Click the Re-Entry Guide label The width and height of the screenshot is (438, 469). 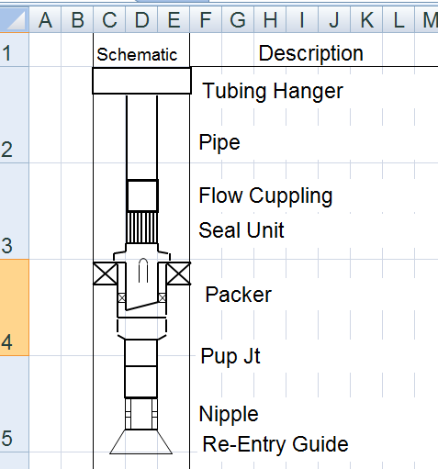pyautogui.click(x=275, y=444)
